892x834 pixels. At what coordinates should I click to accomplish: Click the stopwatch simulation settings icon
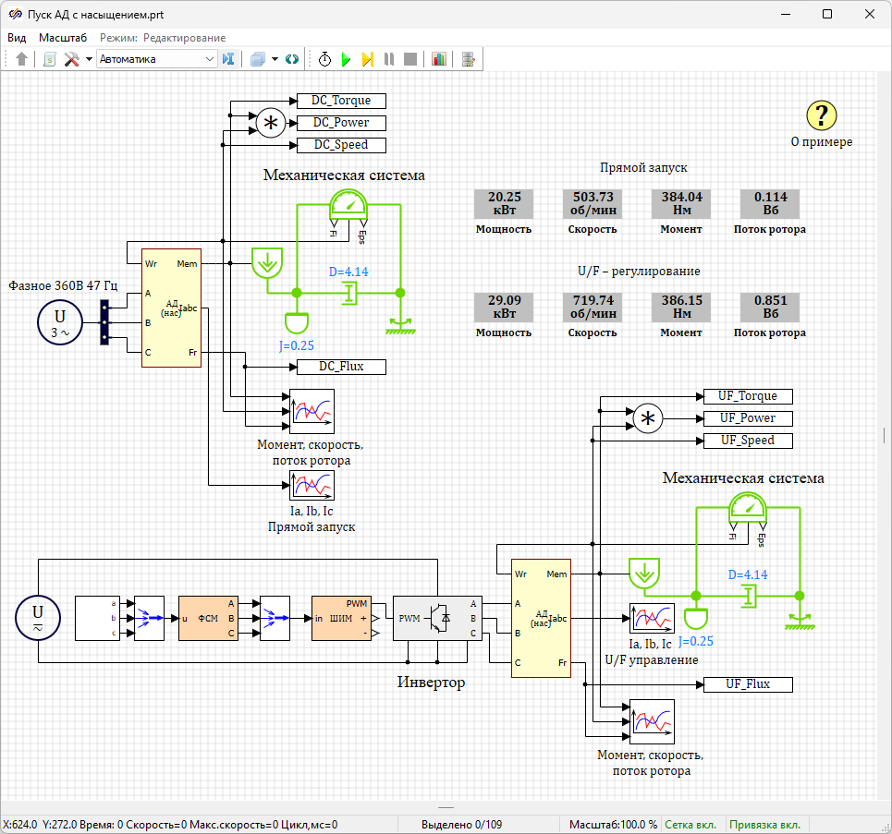click(324, 59)
